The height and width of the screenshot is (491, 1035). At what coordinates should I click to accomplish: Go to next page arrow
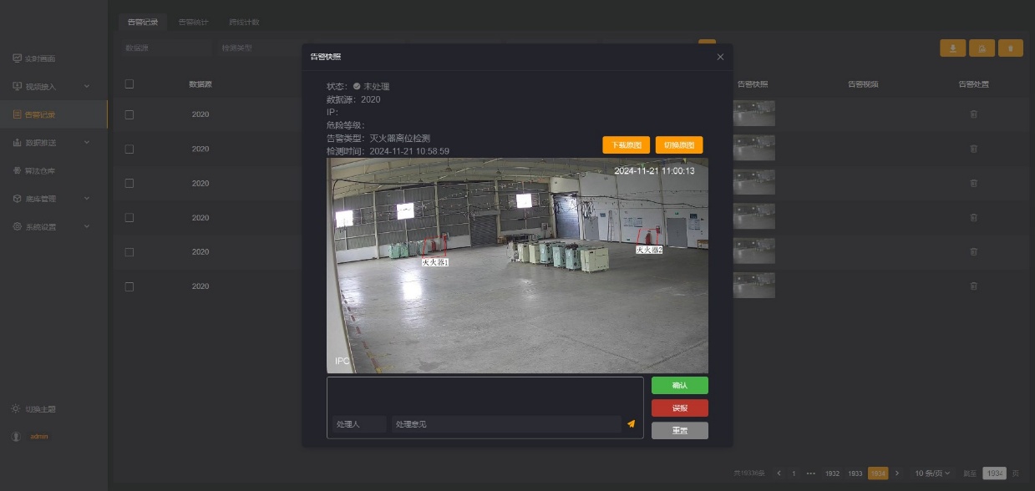pos(897,473)
